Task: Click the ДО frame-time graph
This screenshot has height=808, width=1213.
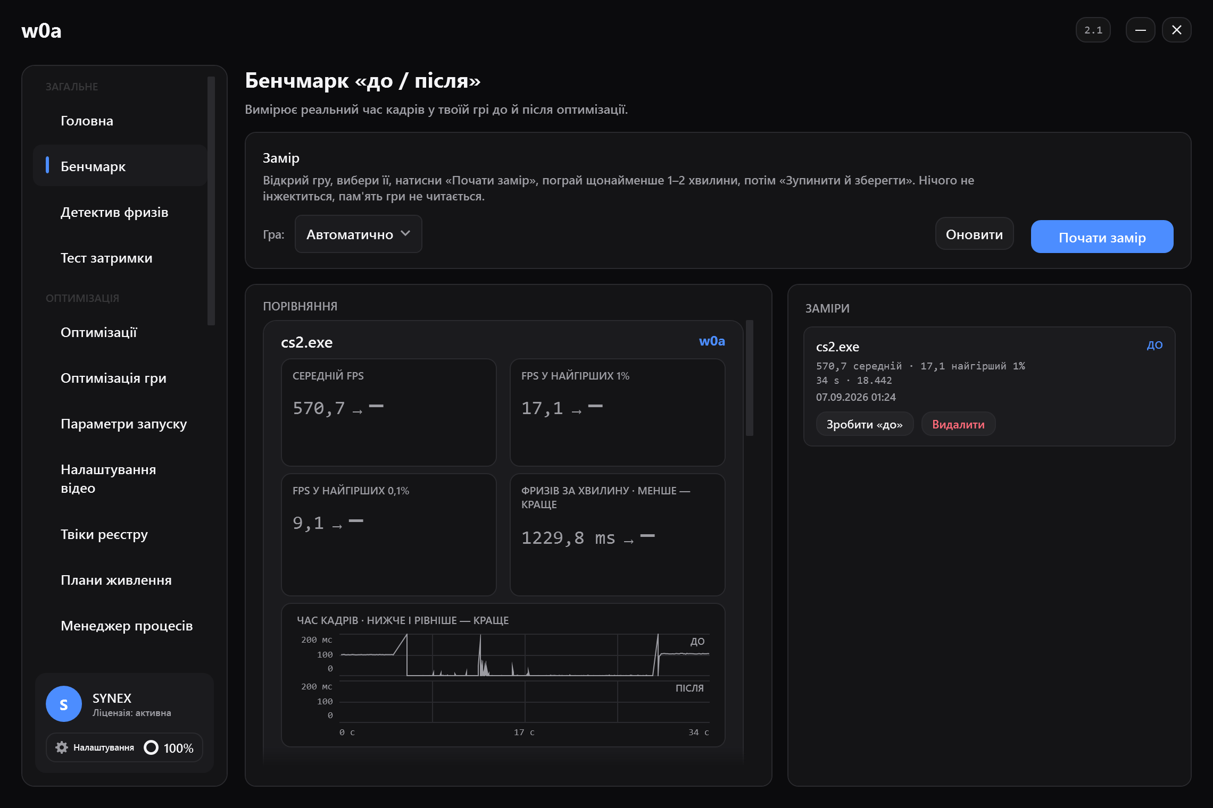Action: (x=524, y=654)
